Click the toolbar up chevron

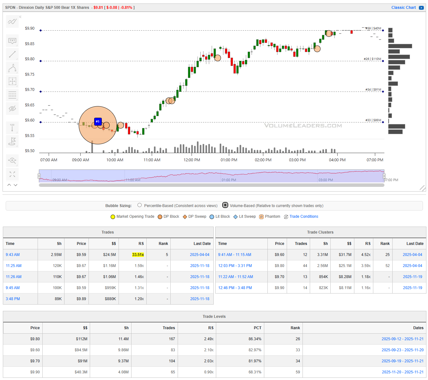tap(9, 185)
